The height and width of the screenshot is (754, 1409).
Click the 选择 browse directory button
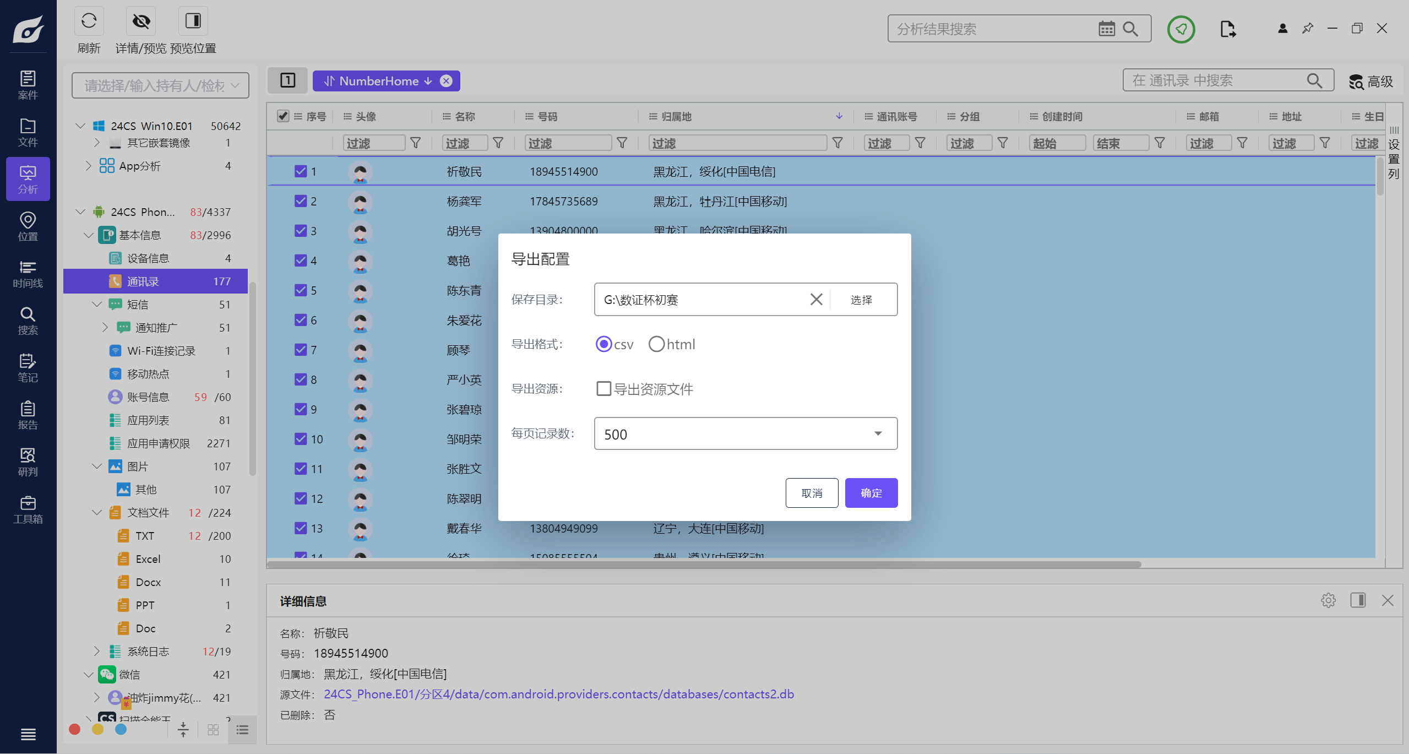tap(861, 300)
